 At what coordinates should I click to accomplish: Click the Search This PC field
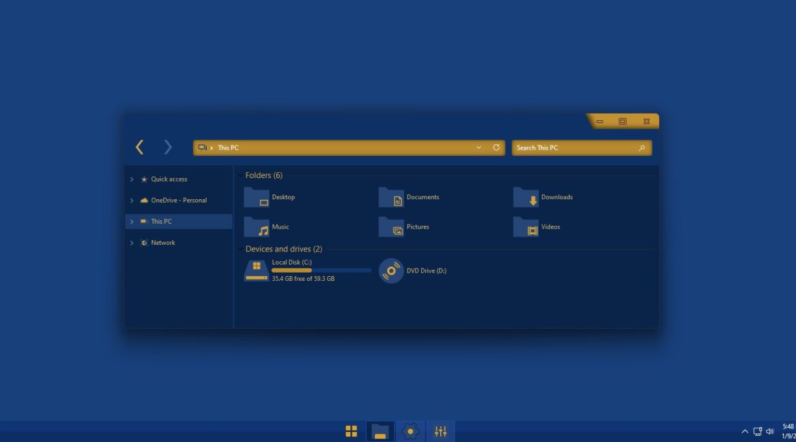575,148
